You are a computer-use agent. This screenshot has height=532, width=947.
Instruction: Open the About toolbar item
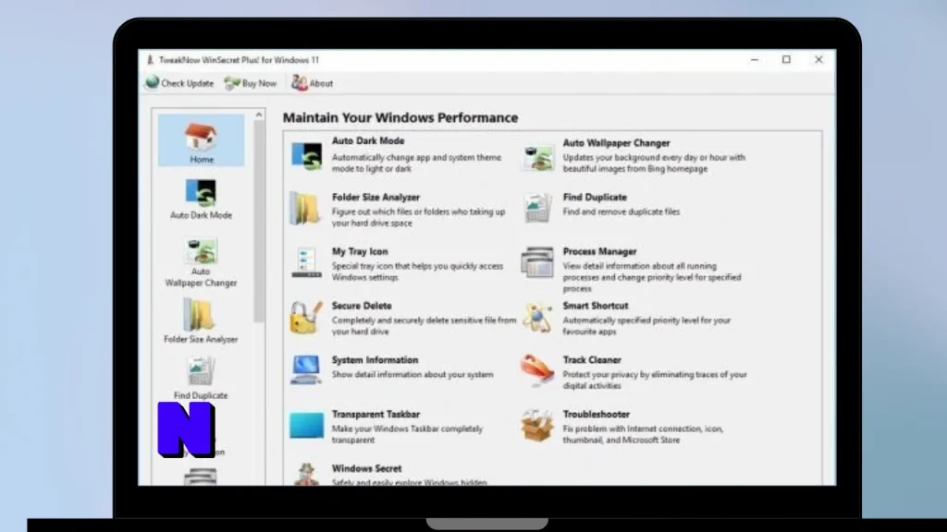312,83
